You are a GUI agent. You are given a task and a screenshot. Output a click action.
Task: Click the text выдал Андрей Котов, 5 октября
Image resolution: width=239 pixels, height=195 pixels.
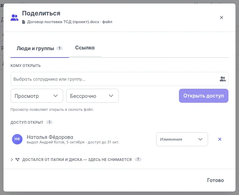56,142
